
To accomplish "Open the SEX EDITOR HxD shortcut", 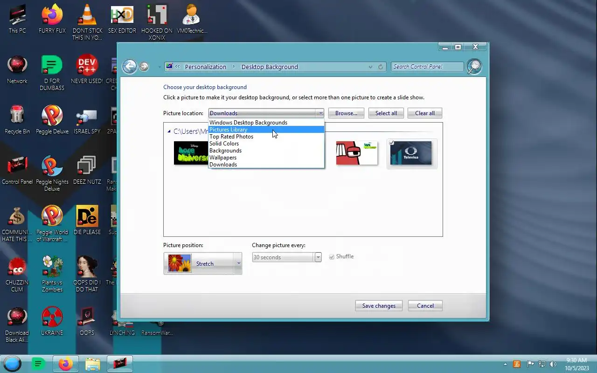I will 122,19.
